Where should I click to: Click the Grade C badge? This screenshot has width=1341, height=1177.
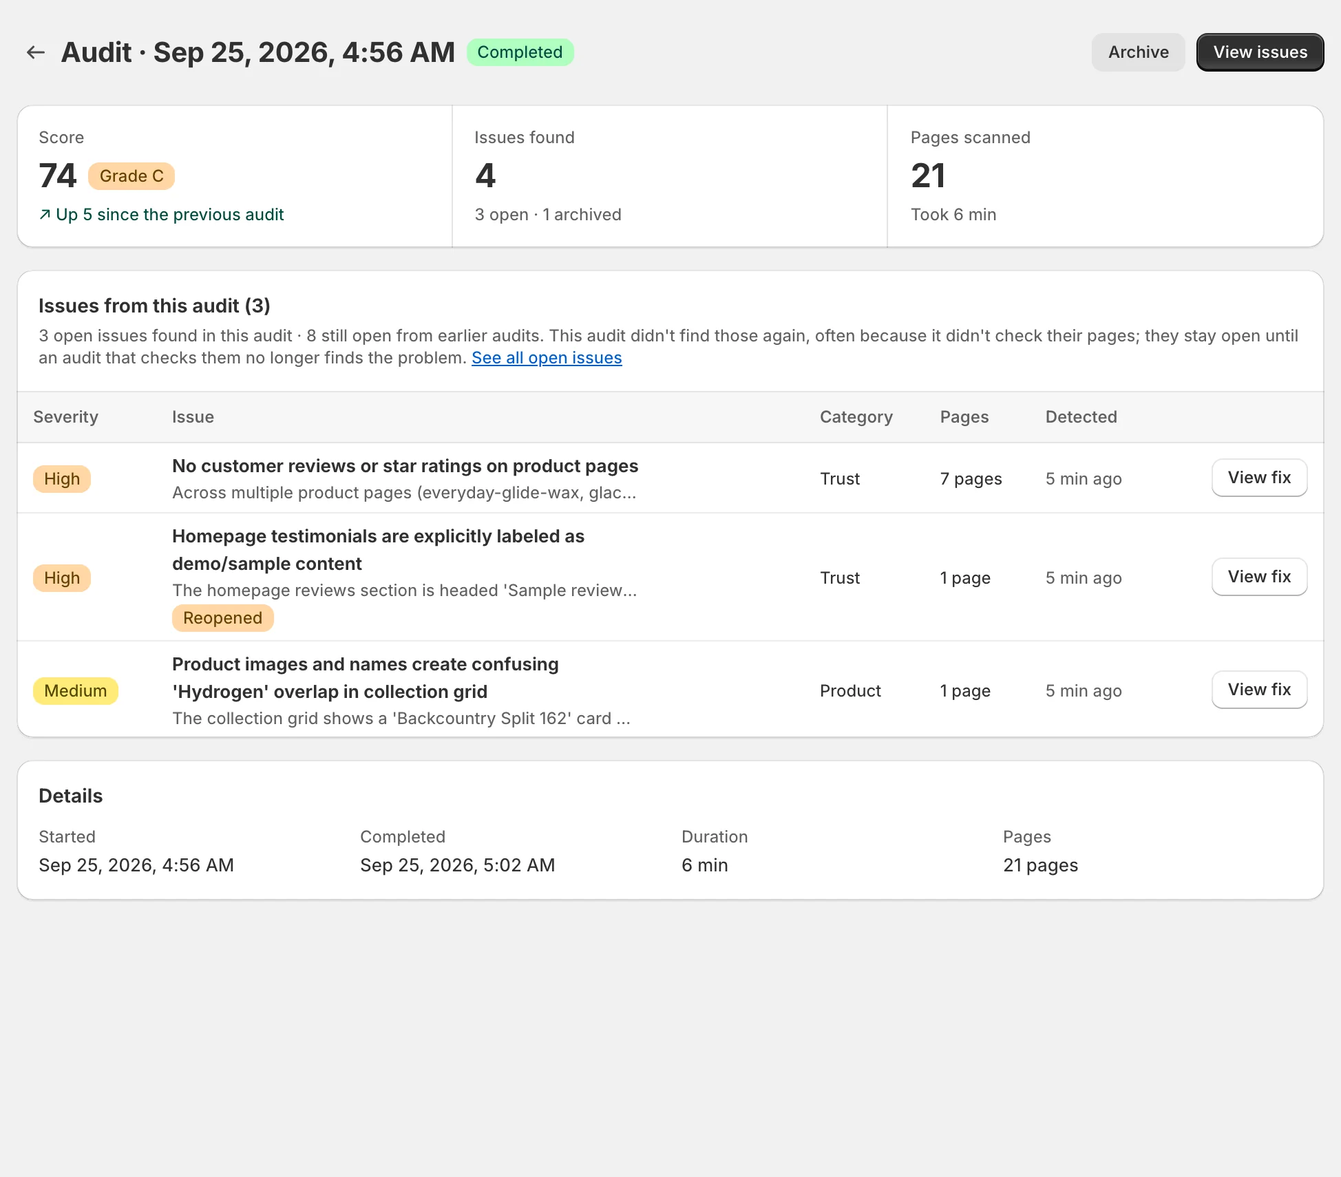tap(131, 176)
